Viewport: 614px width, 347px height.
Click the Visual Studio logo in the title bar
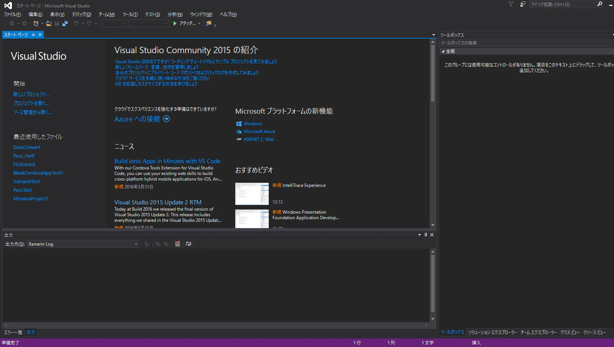coord(8,5)
